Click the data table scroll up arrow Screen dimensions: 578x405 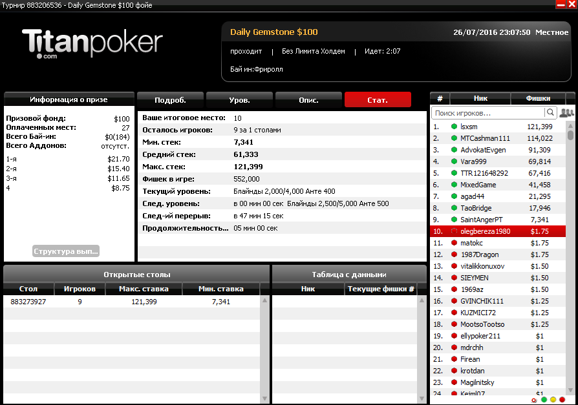(422, 300)
